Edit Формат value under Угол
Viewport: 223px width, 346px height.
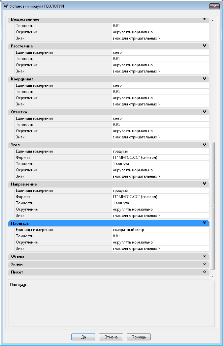(x=160, y=158)
